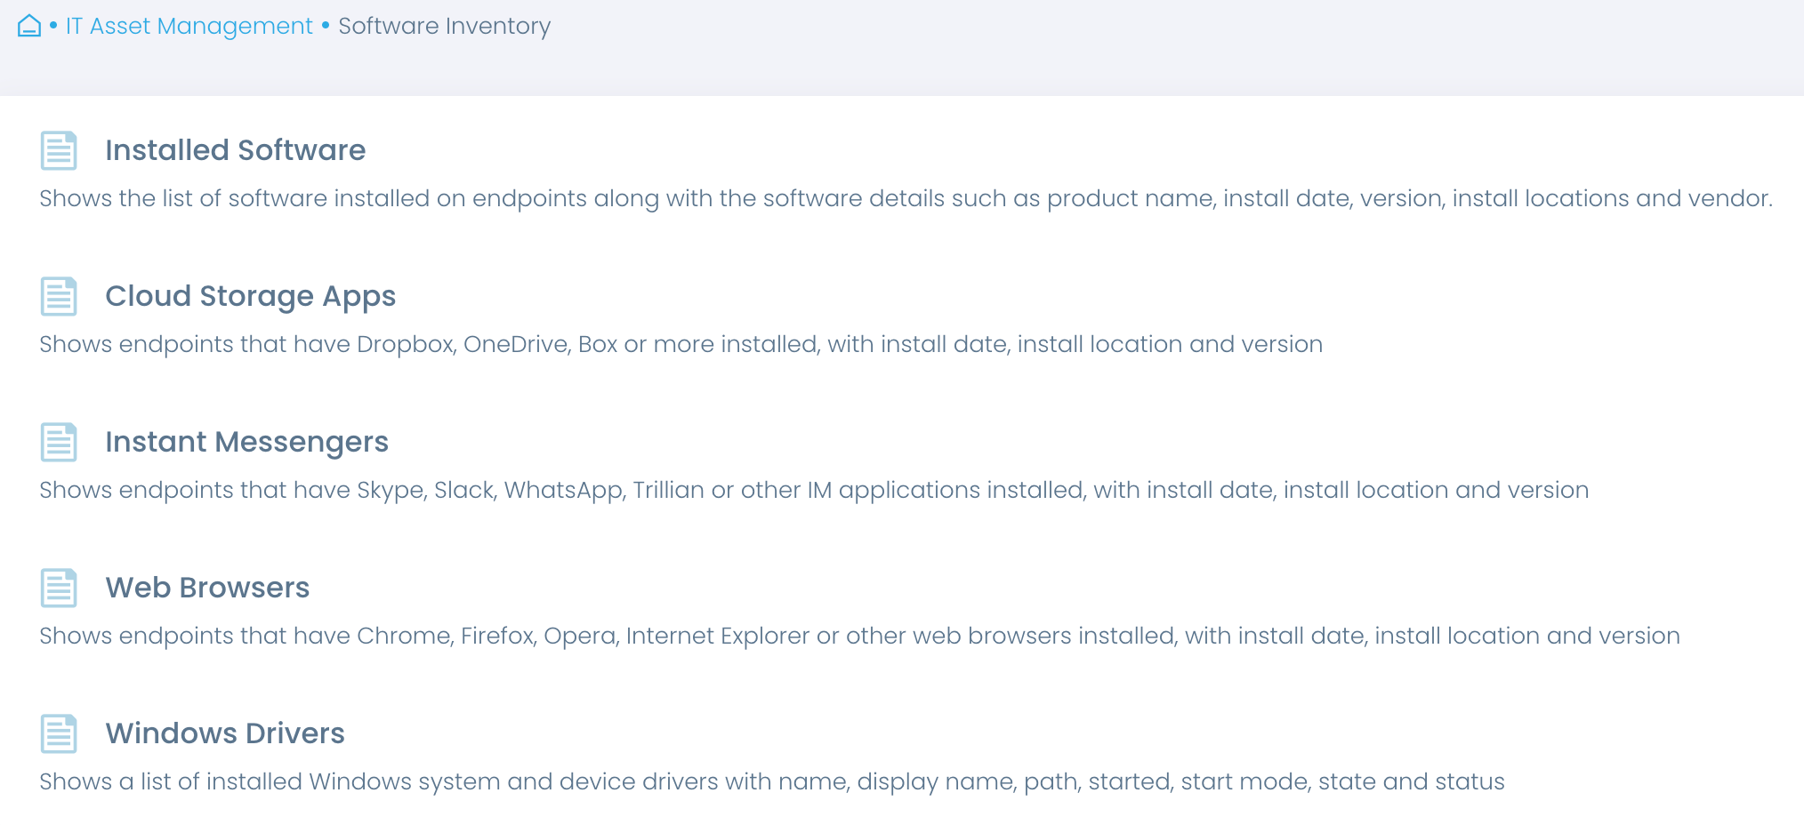Open the Installed Software report
The height and width of the screenshot is (825, 1804).
click(235, 150)
